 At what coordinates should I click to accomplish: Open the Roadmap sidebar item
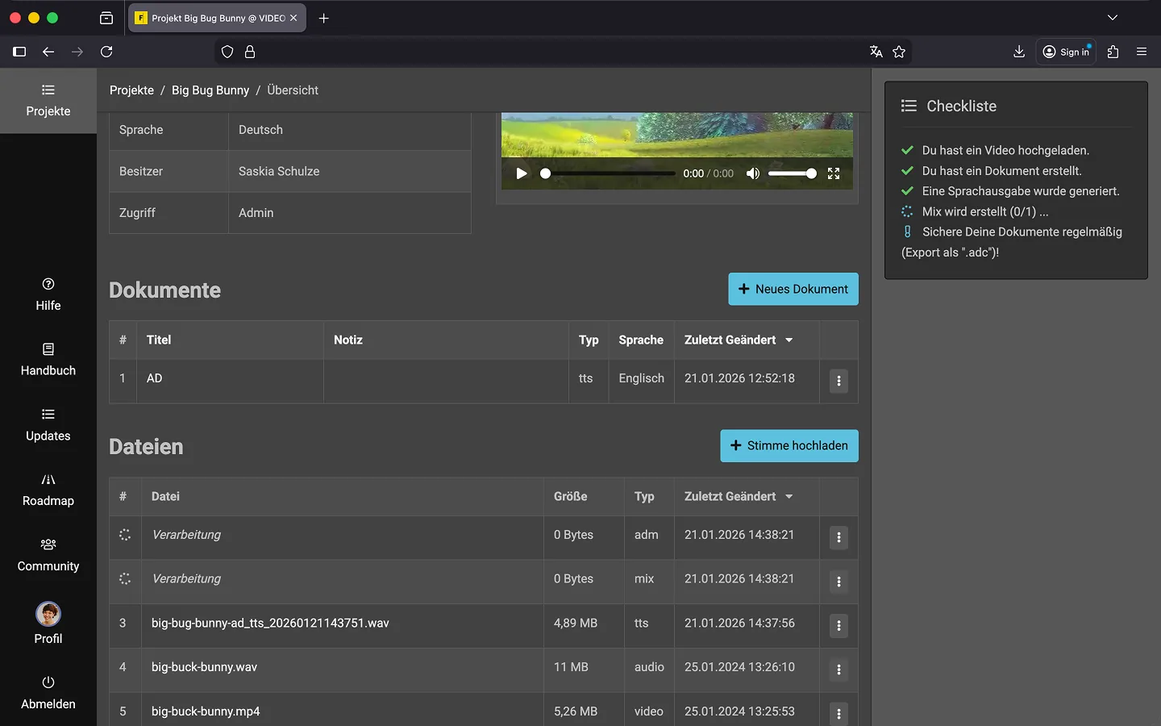coord(48,490)
